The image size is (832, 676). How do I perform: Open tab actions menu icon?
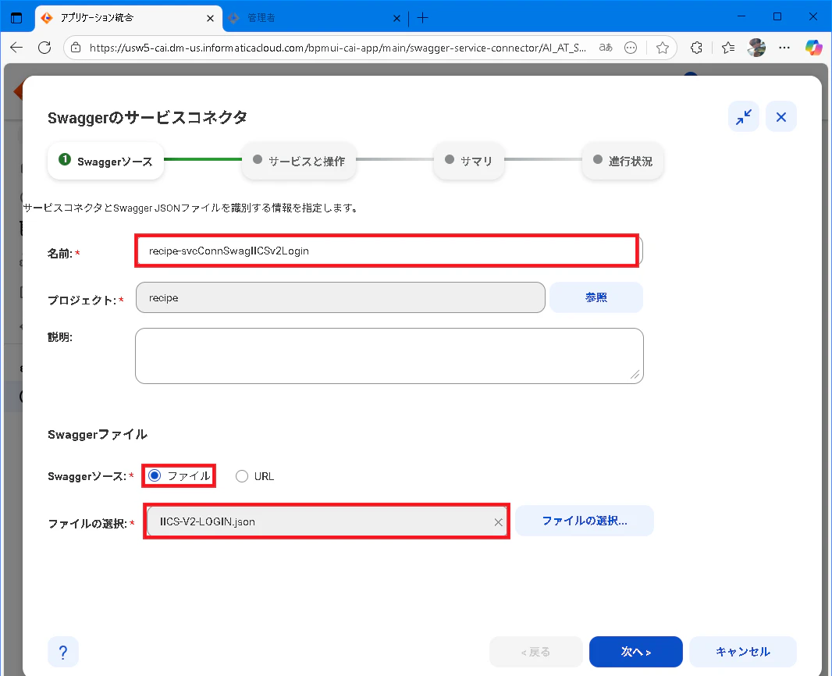click(x=16, y=18)
